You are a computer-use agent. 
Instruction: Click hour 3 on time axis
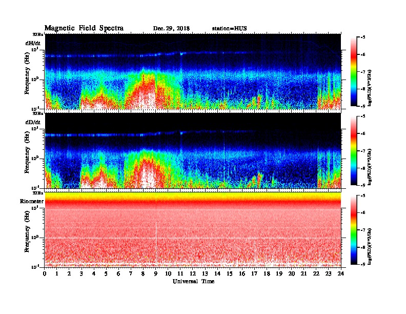(x=82, y=274)
